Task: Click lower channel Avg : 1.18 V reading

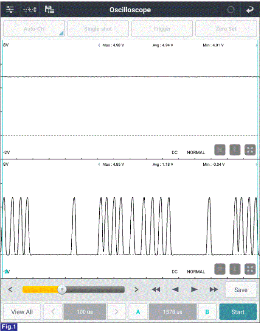Action: coord(163,165)
